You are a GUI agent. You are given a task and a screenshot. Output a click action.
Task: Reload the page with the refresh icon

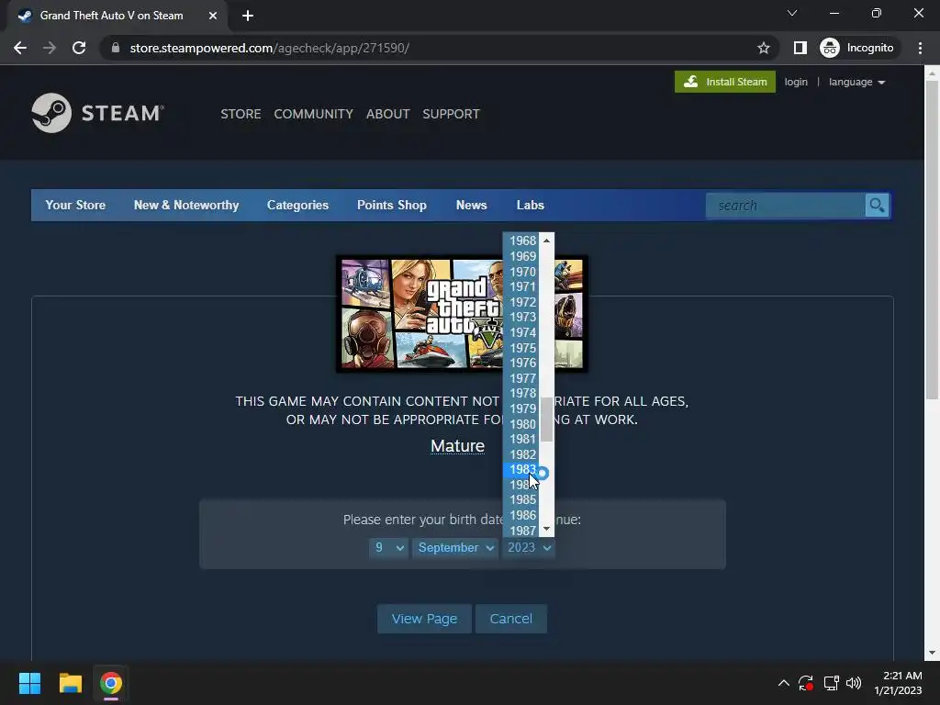pos(79,48)
